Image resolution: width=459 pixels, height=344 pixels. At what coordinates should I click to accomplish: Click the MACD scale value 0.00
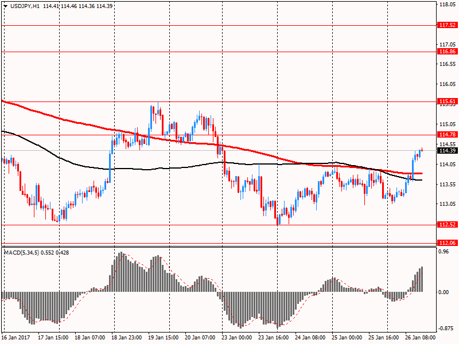point(444,292)
